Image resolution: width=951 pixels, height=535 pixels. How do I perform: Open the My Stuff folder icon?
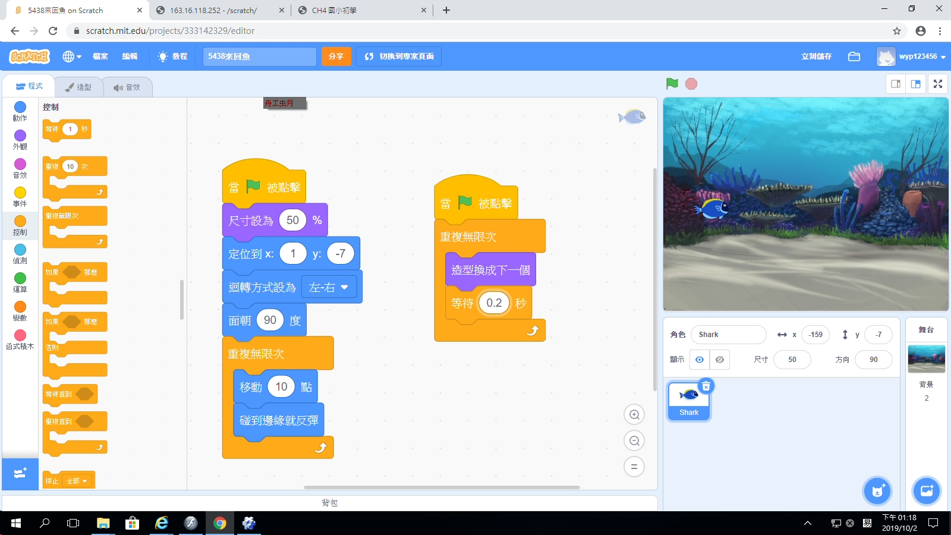[x=854, y=56]
